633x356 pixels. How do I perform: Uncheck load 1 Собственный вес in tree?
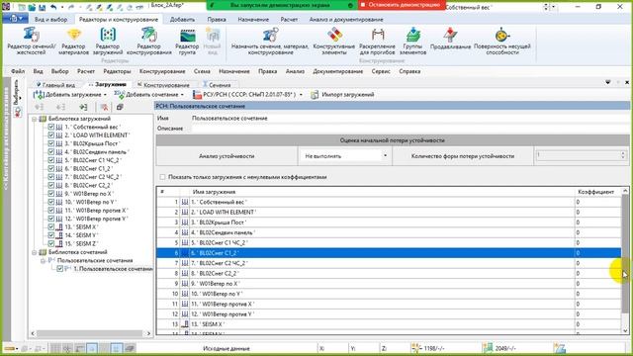(50, 127)
